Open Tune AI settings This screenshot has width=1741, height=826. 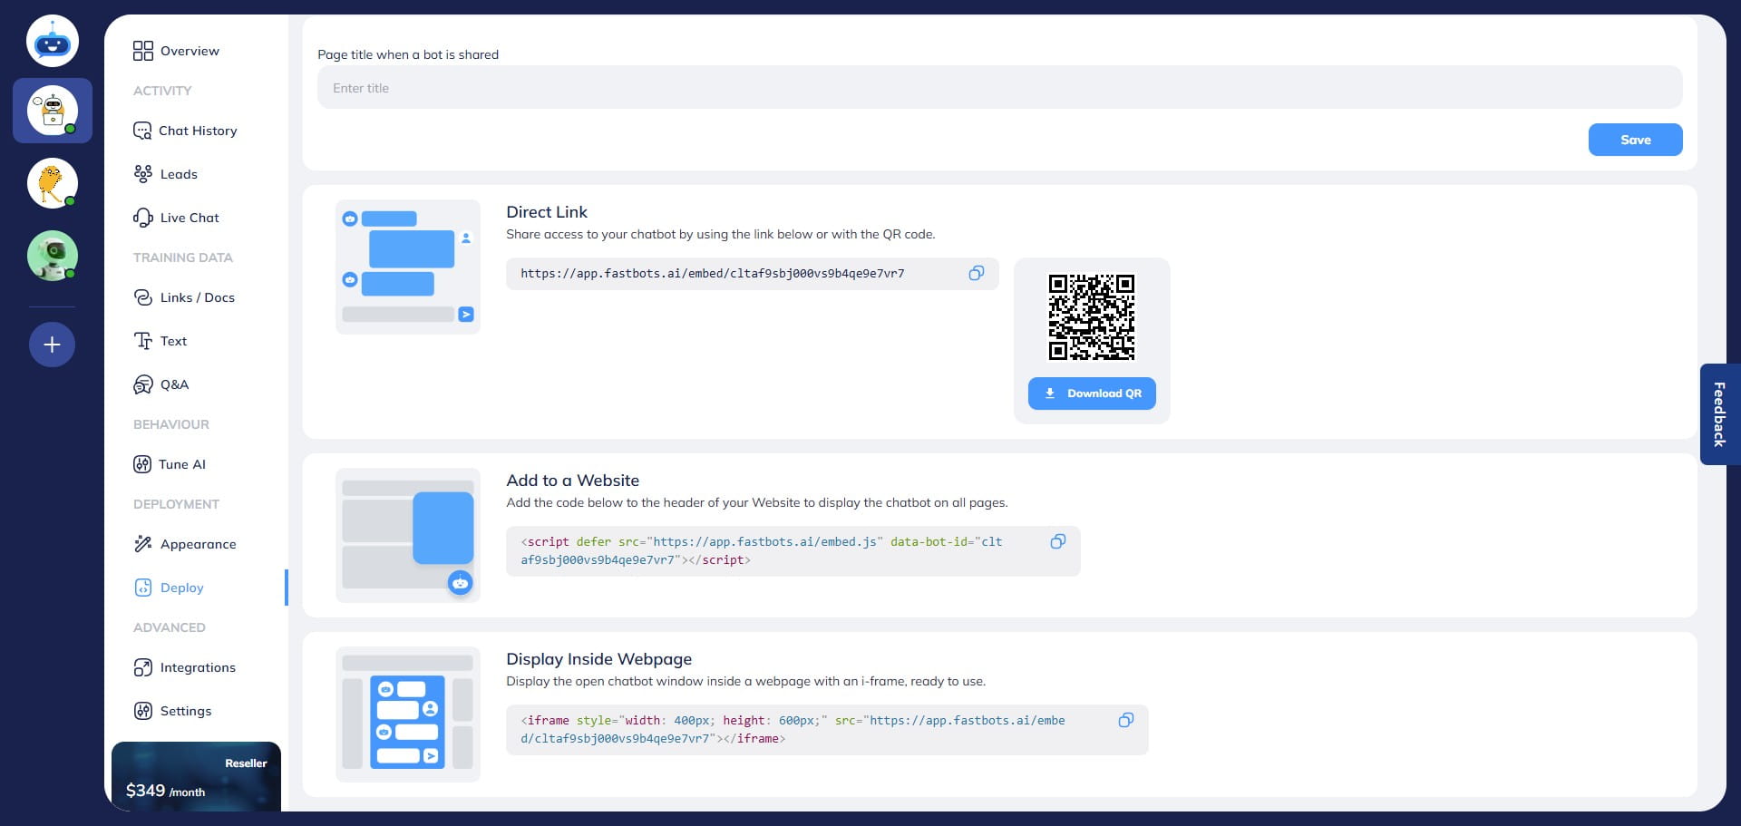pyautogui.click(x=181, y=464)
